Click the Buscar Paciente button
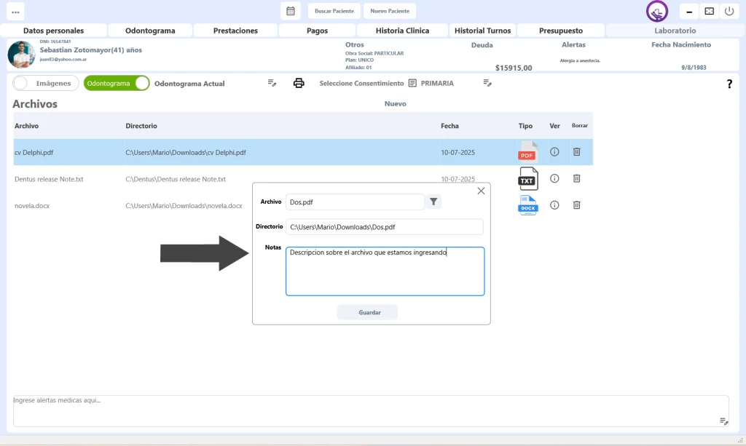This screenshot has height=446, width=746. [x=334, y=11]
